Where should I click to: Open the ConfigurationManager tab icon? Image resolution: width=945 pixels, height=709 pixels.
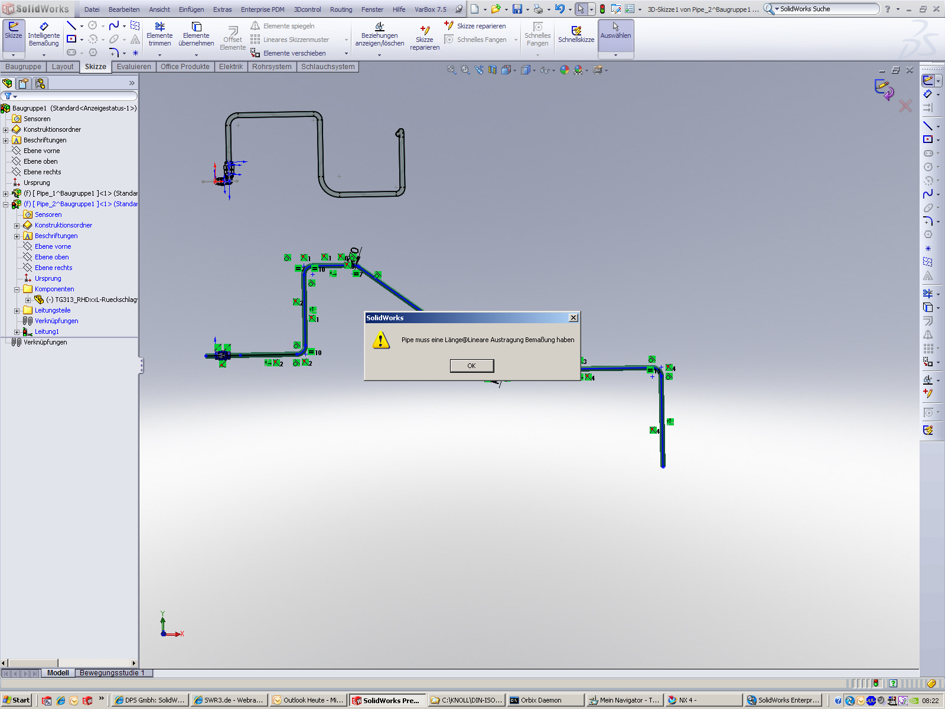click(x=40, y=83)
